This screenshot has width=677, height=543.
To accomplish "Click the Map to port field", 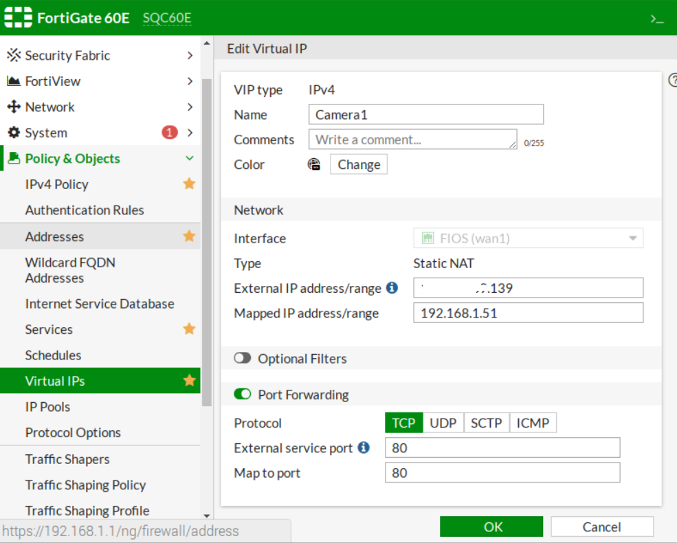I will click(x=502, y=473).
